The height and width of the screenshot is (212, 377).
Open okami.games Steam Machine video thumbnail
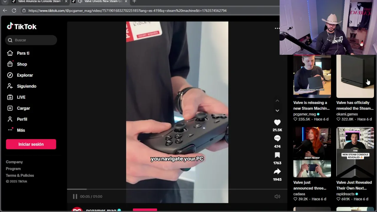tap(355, 76)
